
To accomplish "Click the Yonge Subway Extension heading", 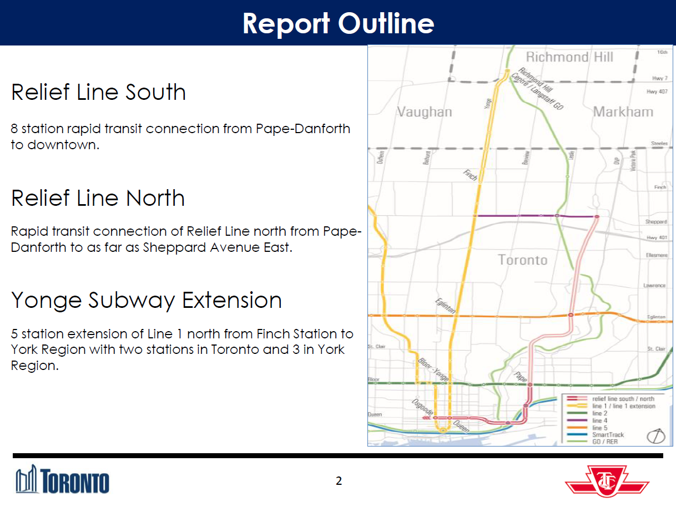I will (147, 301).
